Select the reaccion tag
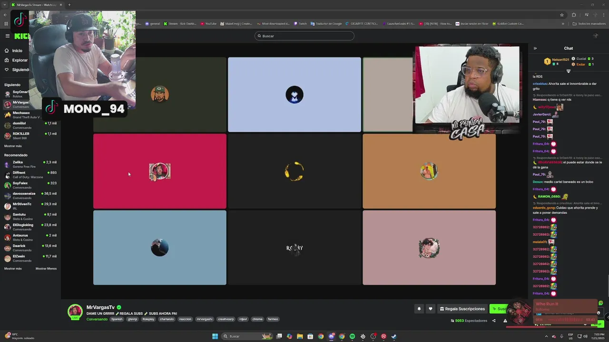The height and width of the screenshot is (342, 609). click(x=185, y=319)
